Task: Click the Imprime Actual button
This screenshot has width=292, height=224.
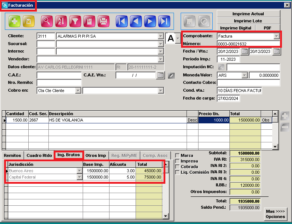Action: point(248,14)
